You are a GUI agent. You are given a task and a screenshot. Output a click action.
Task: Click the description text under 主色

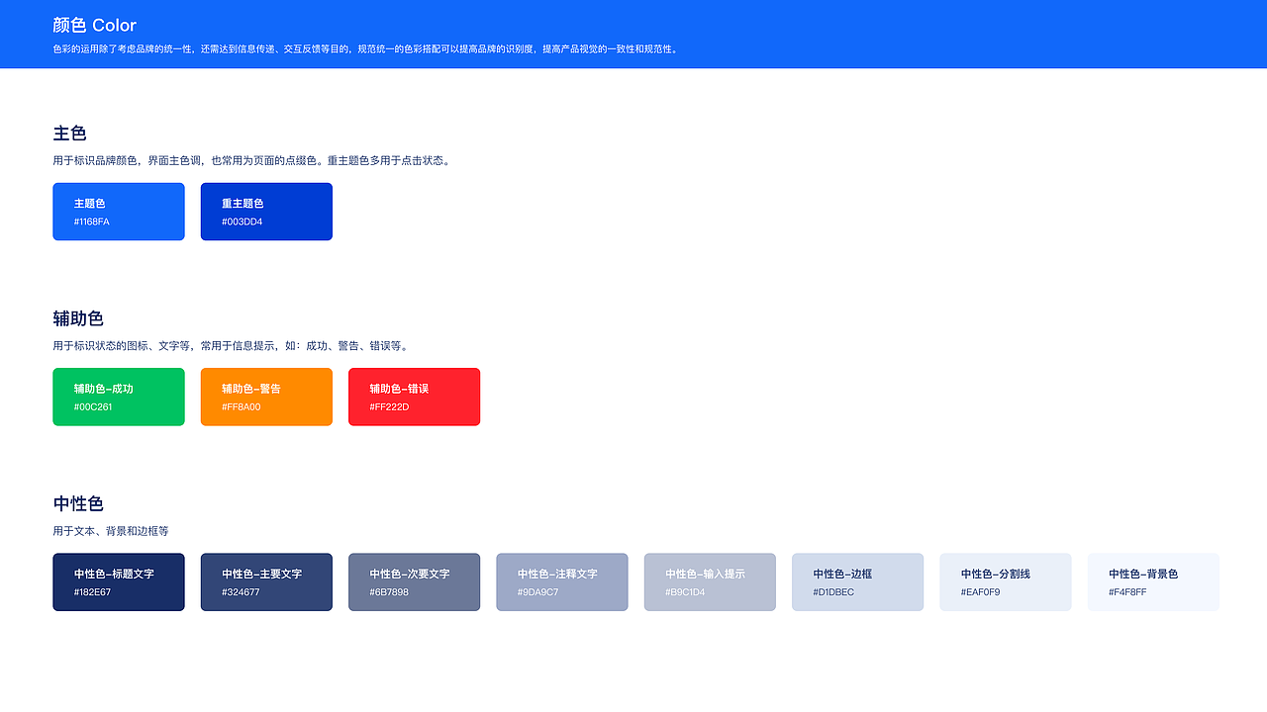253,160
